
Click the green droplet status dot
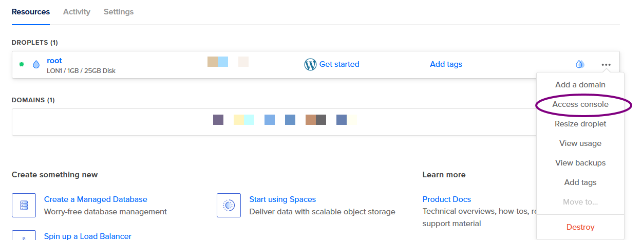click(22, 64)
